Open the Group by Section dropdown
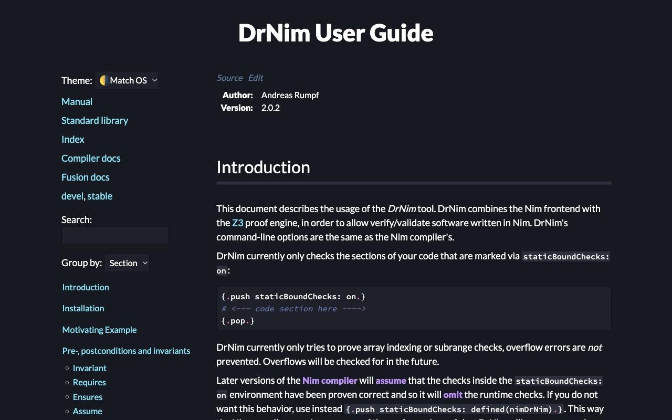 (x=127, y=263)
